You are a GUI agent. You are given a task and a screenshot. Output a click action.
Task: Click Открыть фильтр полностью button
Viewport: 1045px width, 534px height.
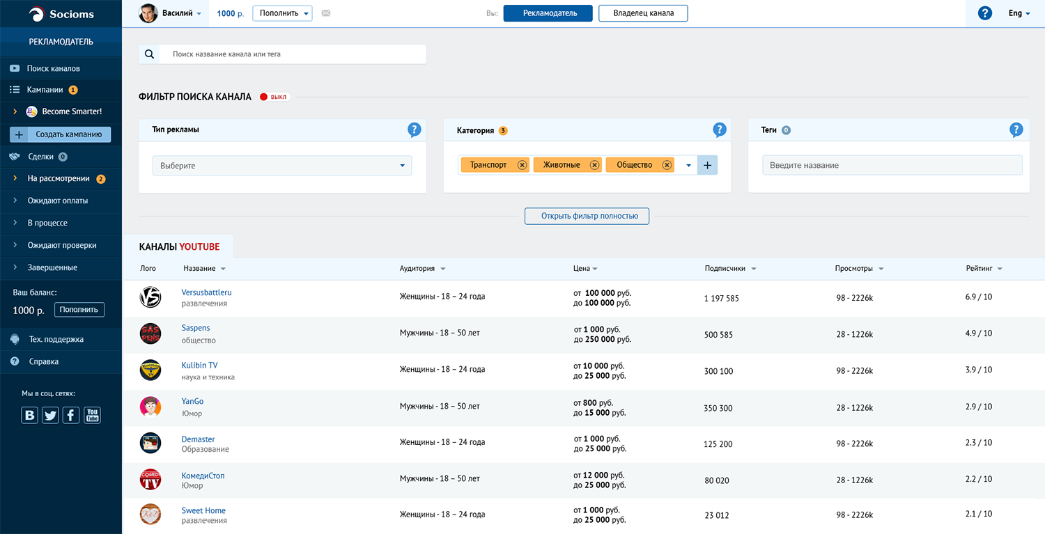[587, 216]
